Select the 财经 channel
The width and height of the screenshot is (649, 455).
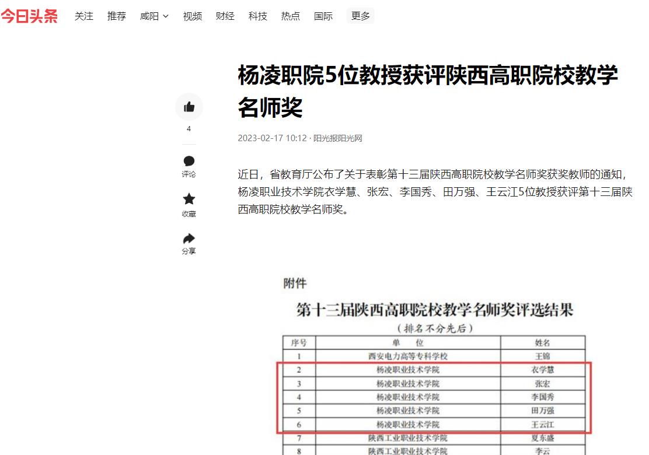pos(225,16)
